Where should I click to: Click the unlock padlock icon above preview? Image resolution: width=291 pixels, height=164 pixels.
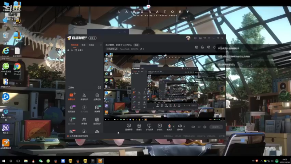point(203,47)
